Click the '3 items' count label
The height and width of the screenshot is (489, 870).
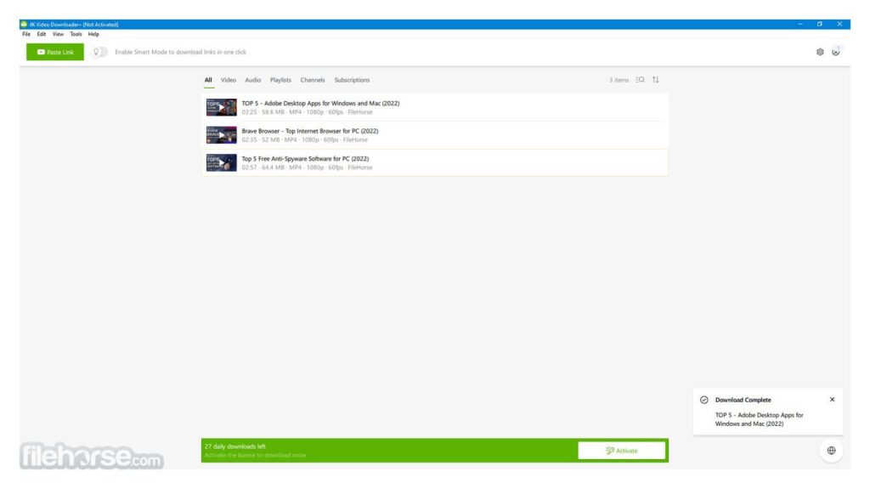click(x=619, y=81)
